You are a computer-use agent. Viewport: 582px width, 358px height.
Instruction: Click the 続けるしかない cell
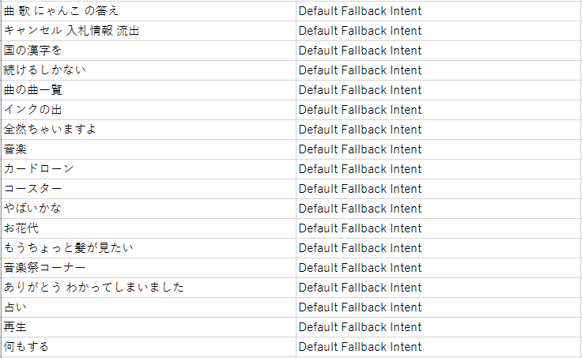149,70
